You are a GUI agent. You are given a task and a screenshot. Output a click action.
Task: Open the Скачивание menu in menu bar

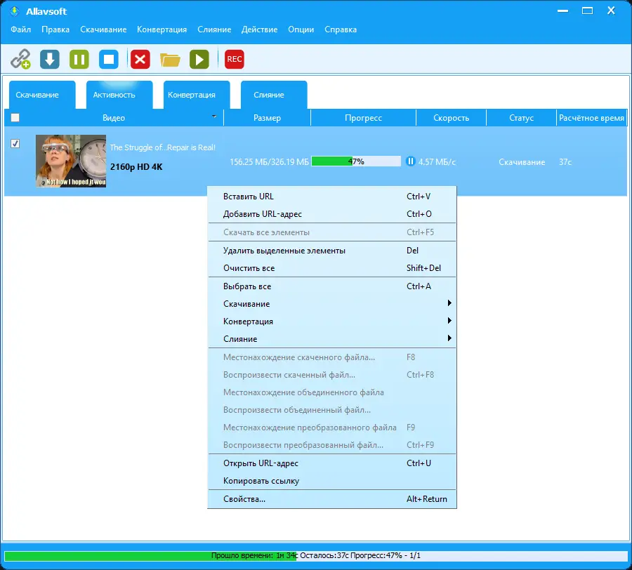(x=103, y=29)
